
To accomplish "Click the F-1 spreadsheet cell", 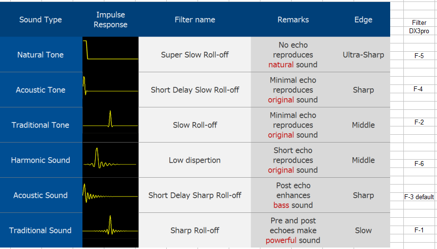I will [x=419, y=230].
